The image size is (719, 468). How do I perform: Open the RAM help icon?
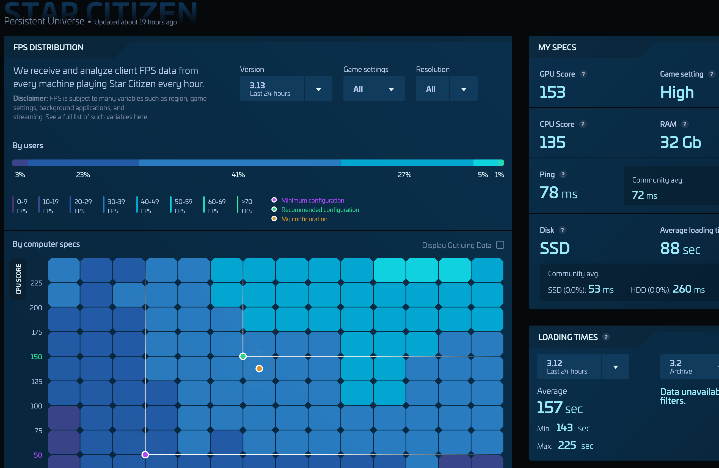click(x=685, y=124)
